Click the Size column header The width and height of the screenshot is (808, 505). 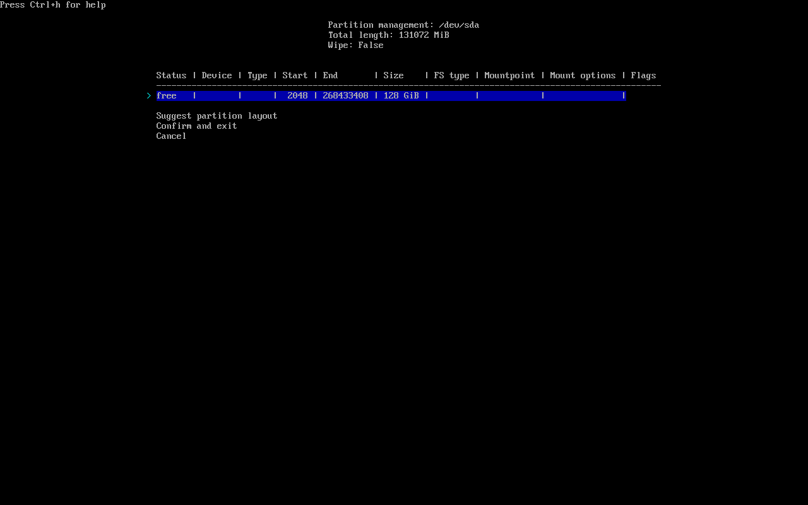pos(393,76)
